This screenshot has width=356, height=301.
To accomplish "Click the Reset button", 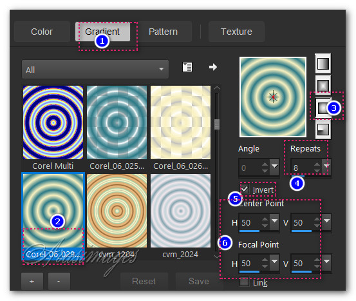I will pos(144,281).
